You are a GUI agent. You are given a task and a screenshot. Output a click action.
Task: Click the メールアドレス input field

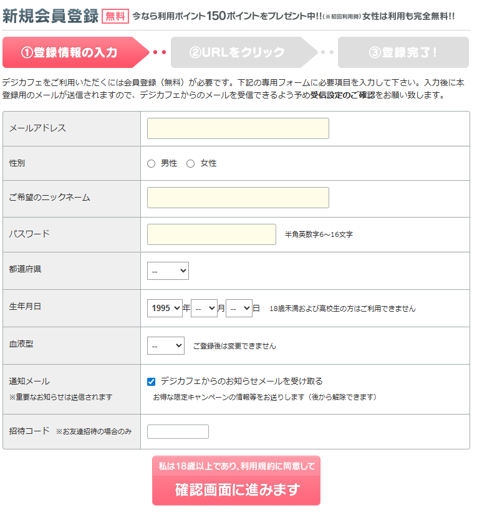237,128
